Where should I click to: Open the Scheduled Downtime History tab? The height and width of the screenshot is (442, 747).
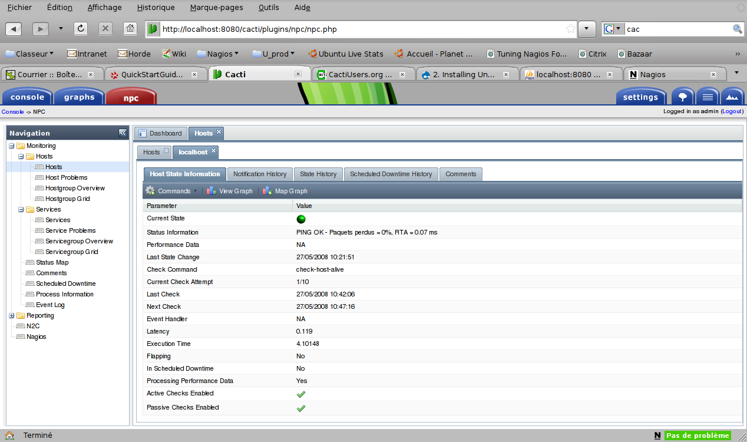[x=391, y=174]
